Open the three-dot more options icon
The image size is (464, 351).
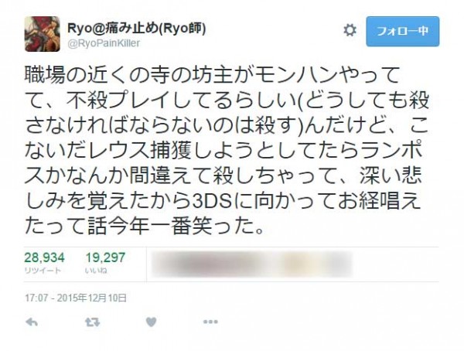[x=210, y=322]
